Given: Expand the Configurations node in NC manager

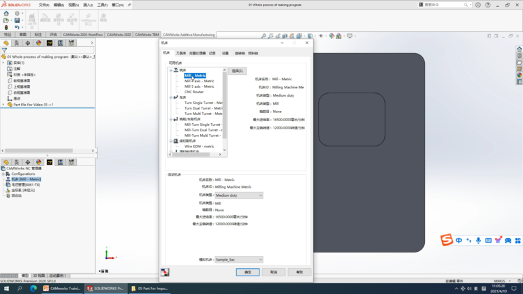Looking at the screenshot, I should pos(3,174).
